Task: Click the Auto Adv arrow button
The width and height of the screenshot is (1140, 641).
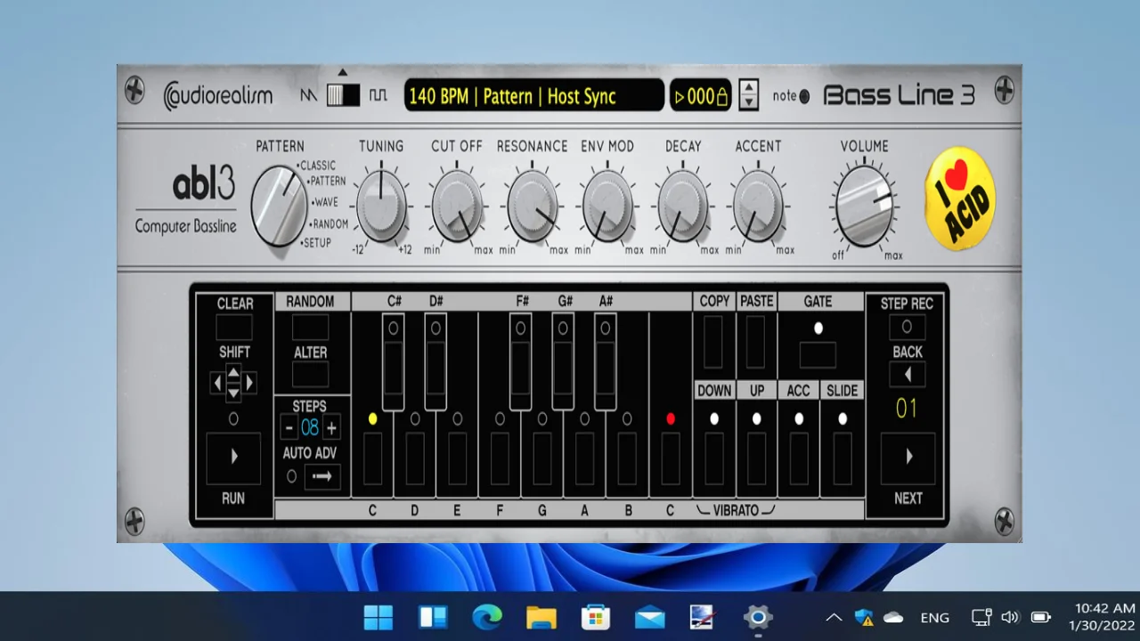Action: click(322, 477)
